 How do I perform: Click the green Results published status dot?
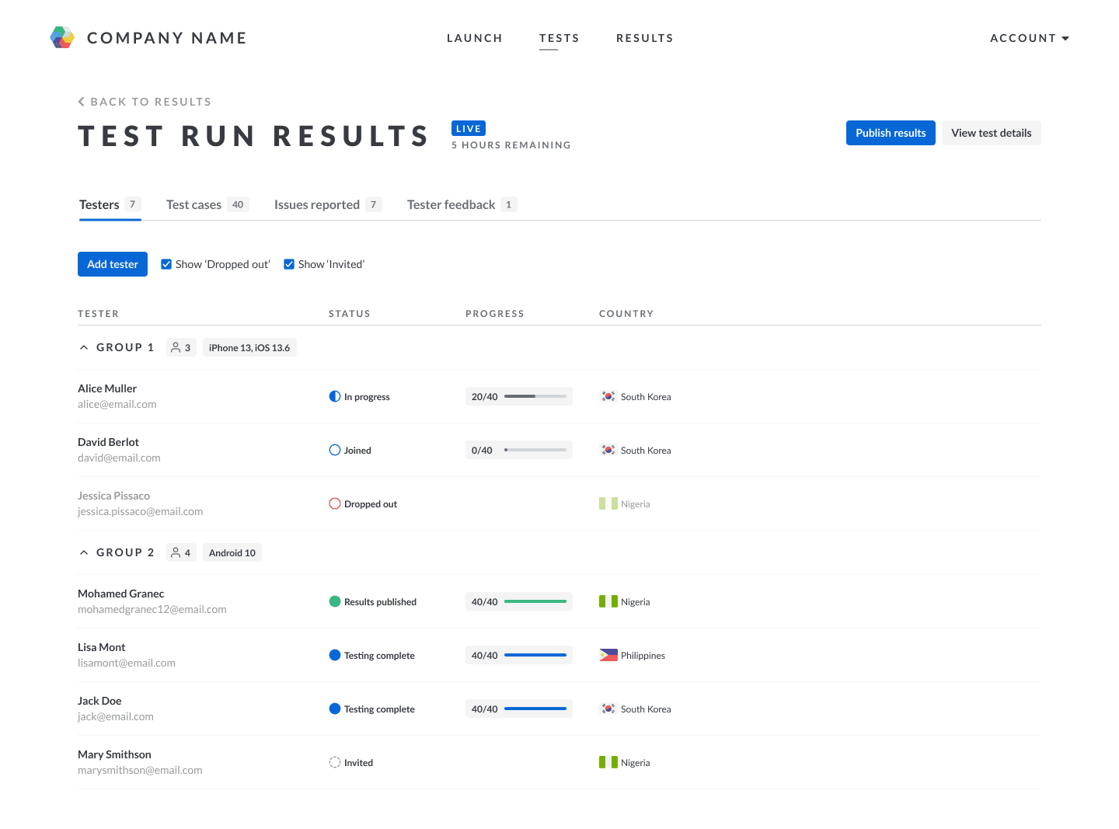click(335, 601)
